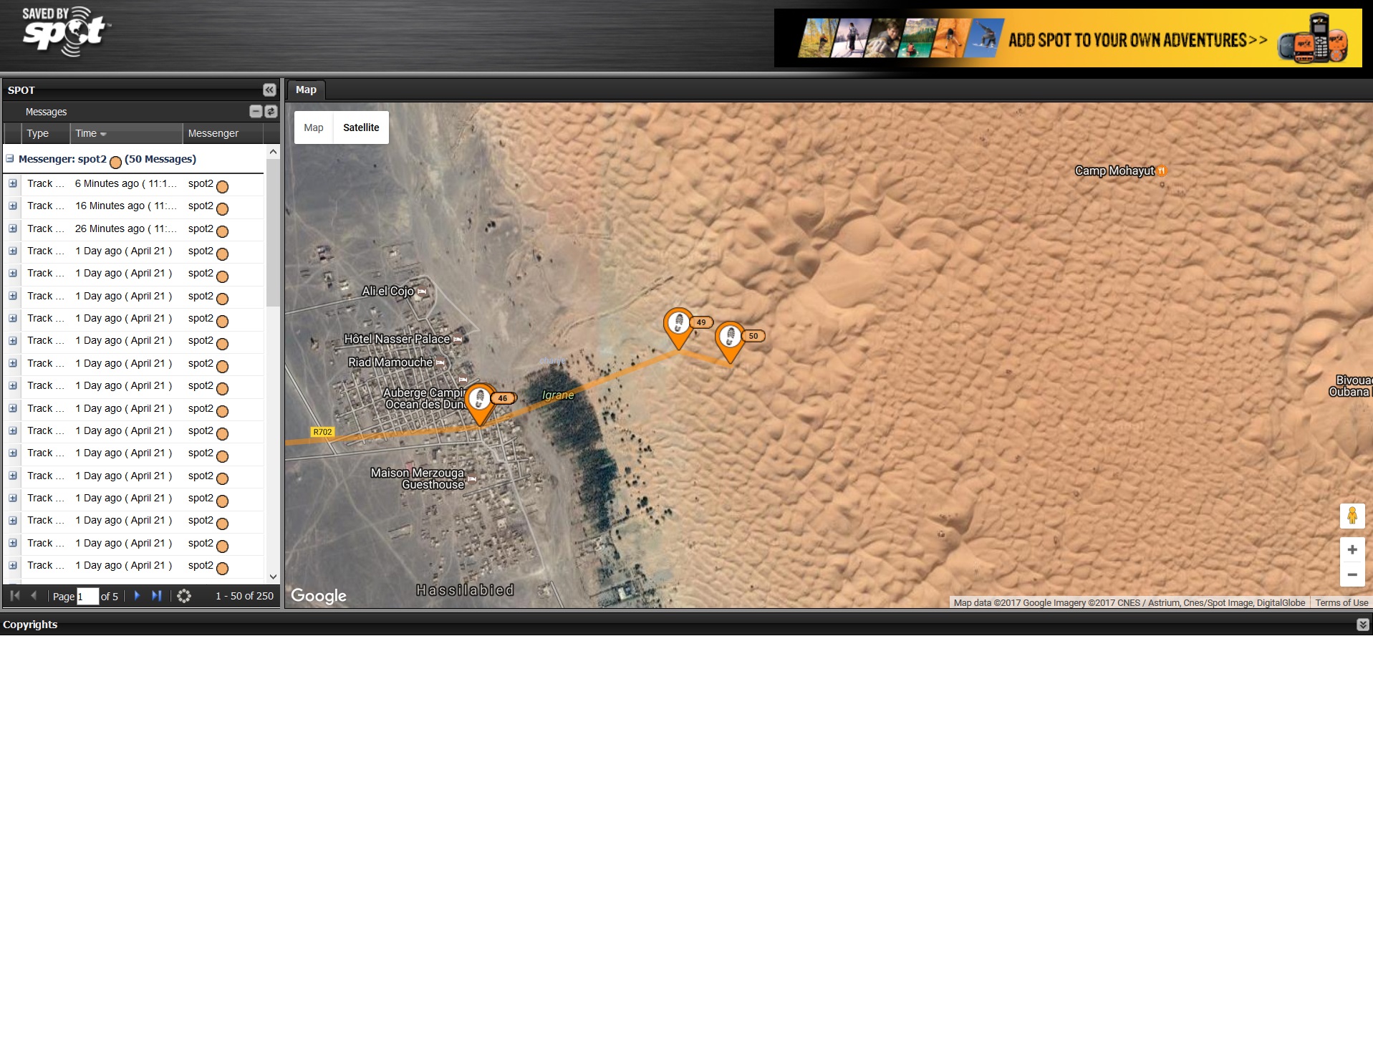The image size is (1373, 1045).
Task: Expand the 16 Minutes ago track row
Action: click(13, 206)
